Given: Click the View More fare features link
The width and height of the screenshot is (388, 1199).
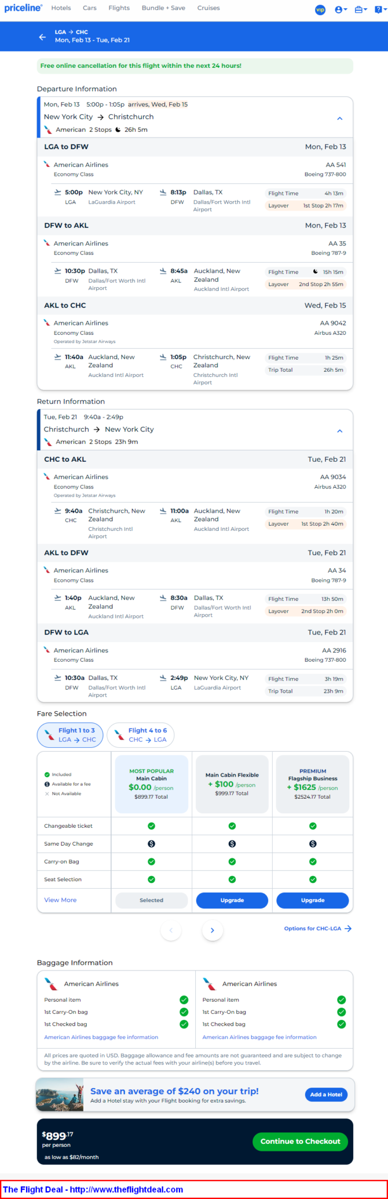Looking at the screenshot, I should 60,900.
